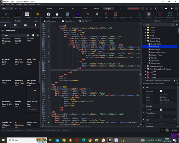Collapse the Permissions properties section
The height and width of the screenshot is (143, 179).
[144, 113]
